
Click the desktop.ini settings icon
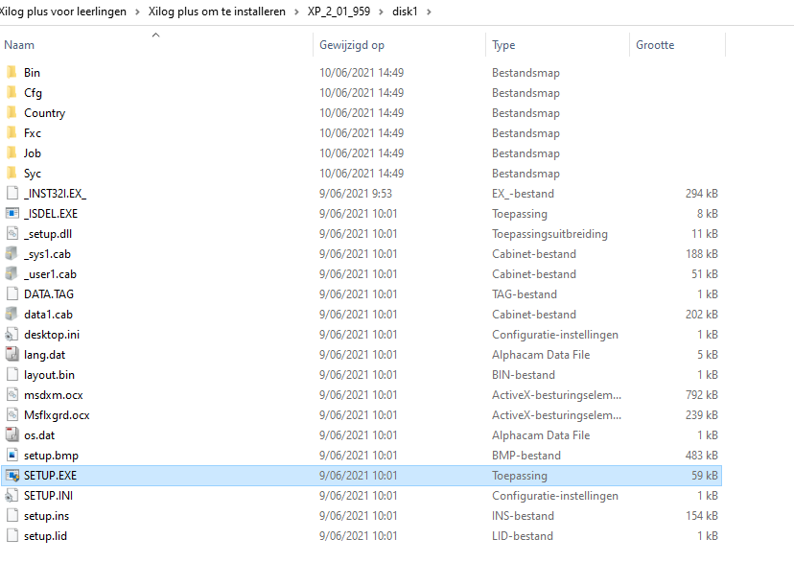tap(12, 335)
